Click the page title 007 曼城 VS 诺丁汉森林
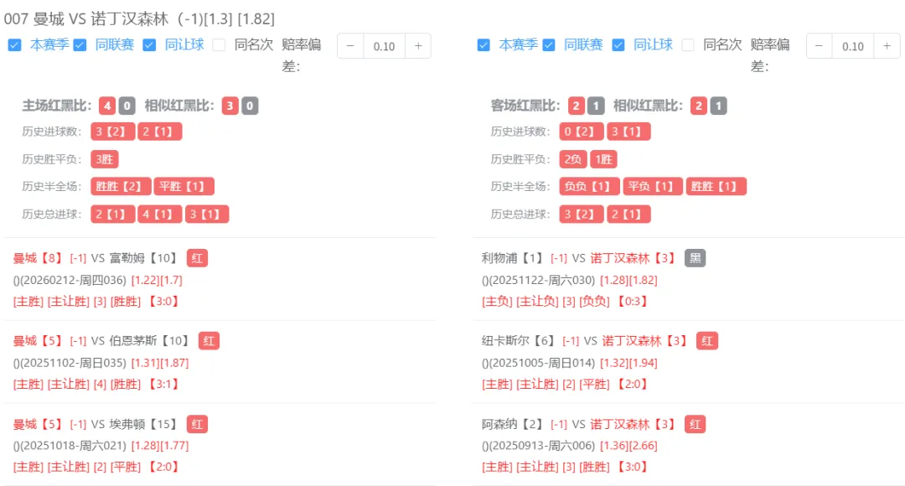The image size is (905, 486). coord(86,19)
